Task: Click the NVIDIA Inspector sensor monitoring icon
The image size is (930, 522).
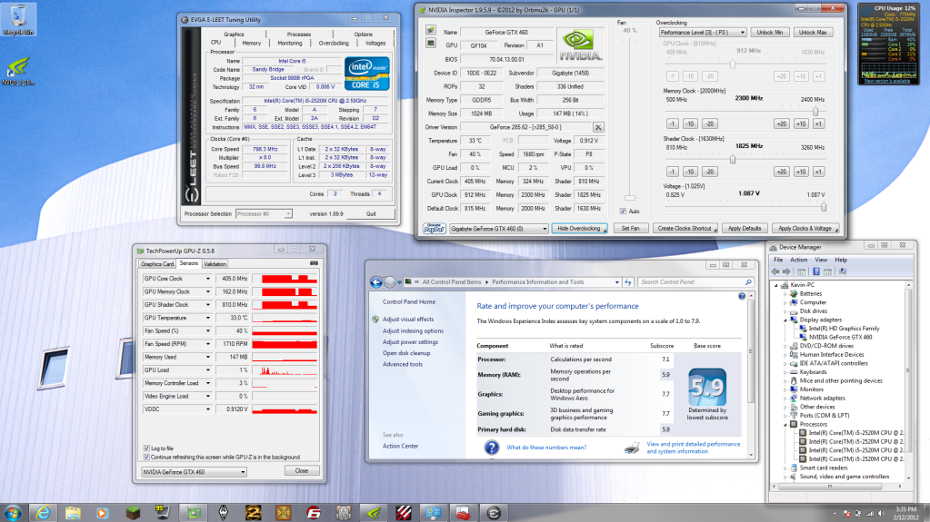Action: point(431,44)
